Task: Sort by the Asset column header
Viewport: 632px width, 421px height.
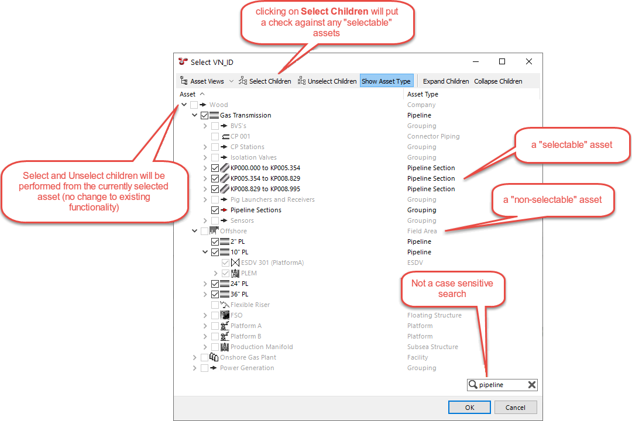Action: pos(188,94)
